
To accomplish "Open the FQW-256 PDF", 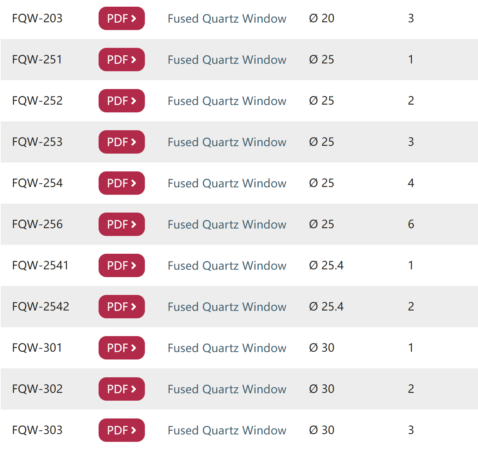I will coord(122,224).
